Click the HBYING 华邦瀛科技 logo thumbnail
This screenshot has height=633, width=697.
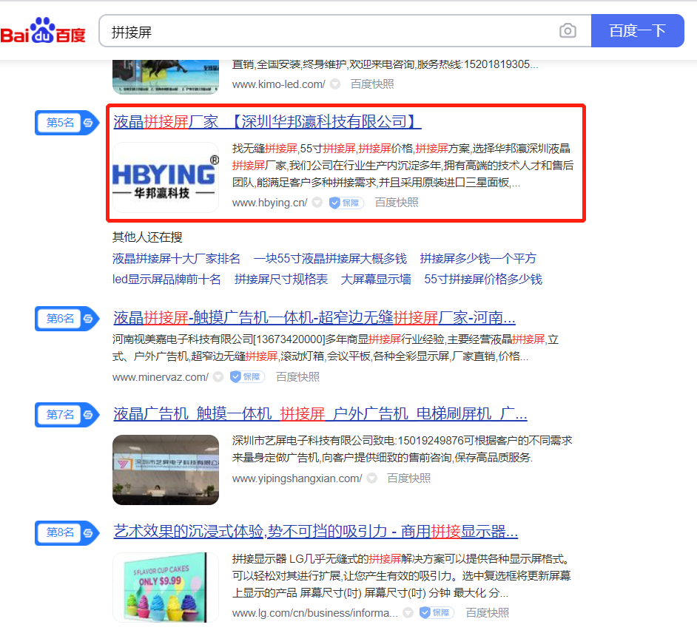coord(165,177)
